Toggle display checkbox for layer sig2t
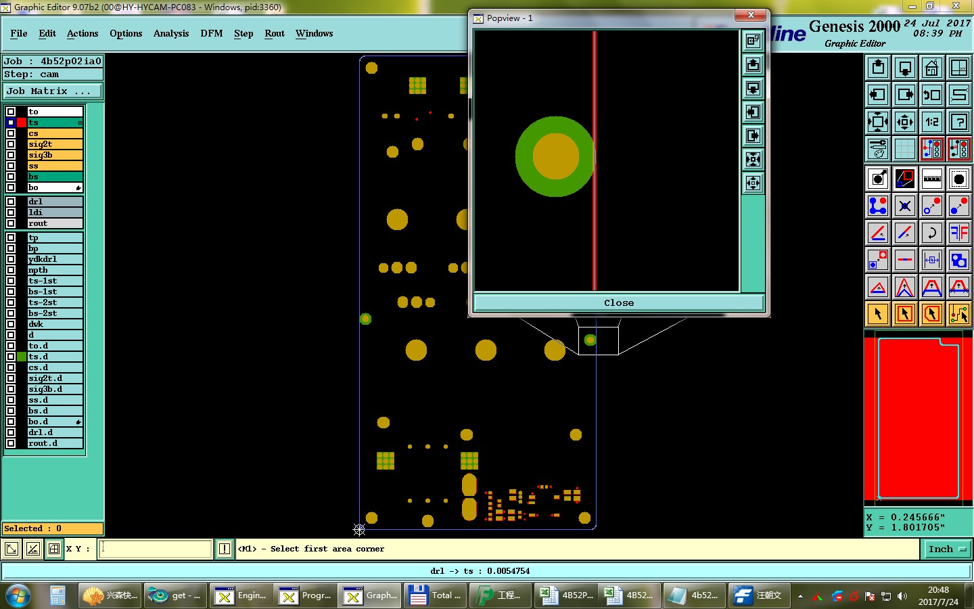Screen dimensions: 974x609 11,144
